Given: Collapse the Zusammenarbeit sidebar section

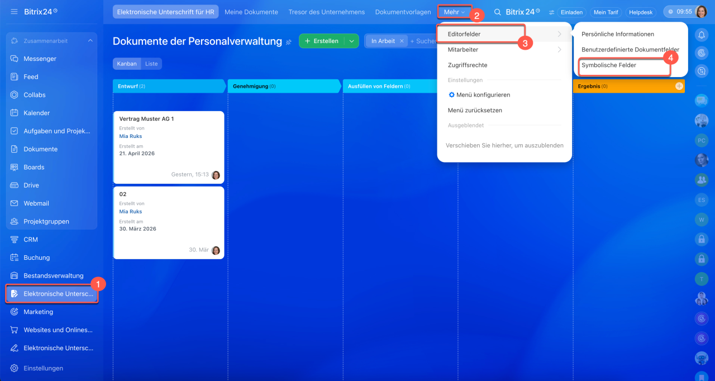Looking at the screenshot, I should click(90, 41).
